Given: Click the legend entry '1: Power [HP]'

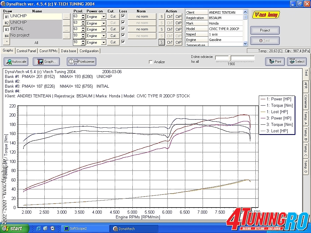Looking at the screenshot, I should (276, 99).
